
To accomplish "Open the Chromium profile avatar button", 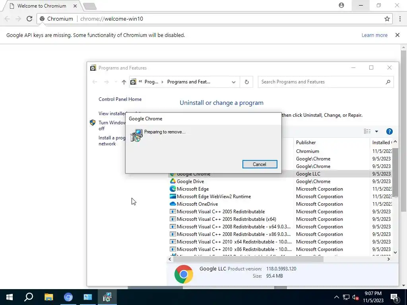I will pos(341,5).
